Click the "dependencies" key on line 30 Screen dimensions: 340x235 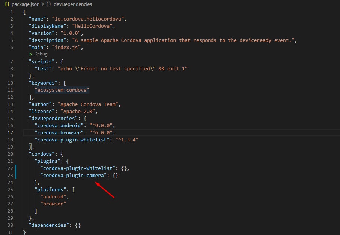pos(48,225)
